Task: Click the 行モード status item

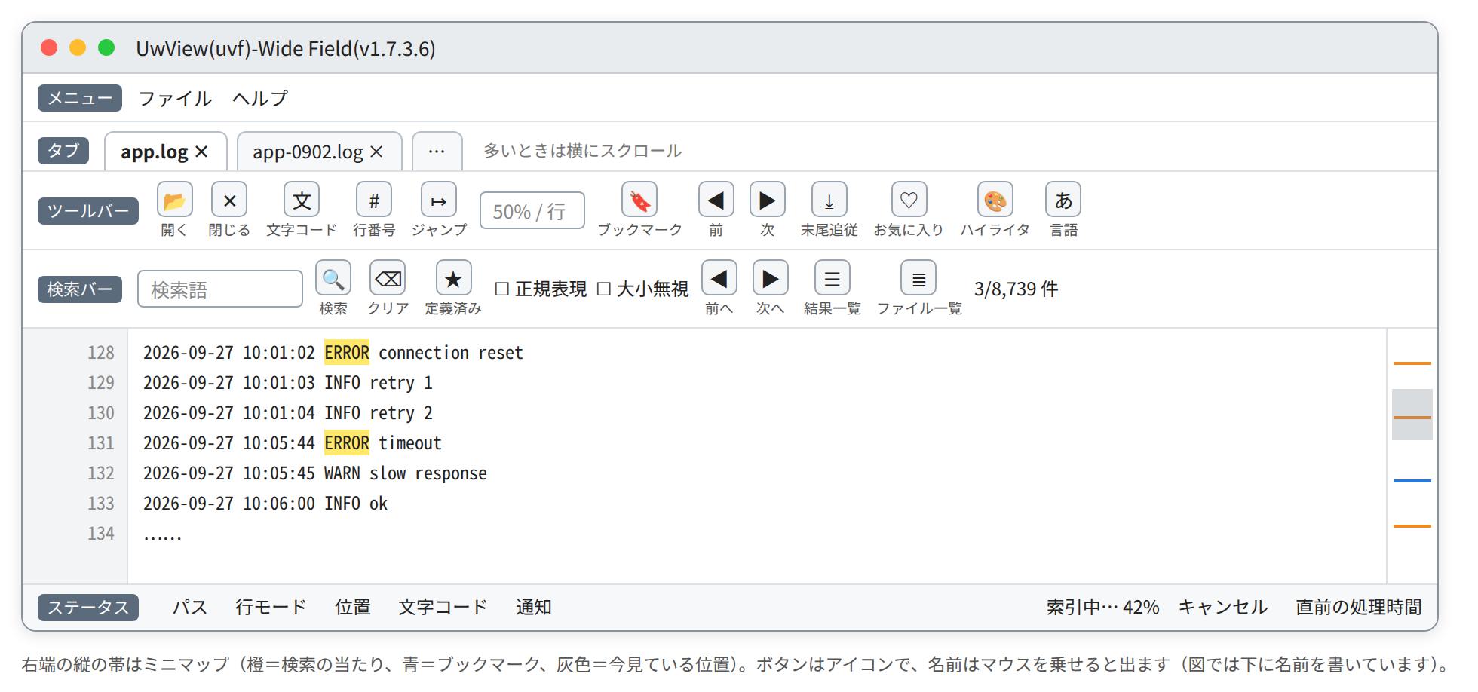Action: (x=271, y=607)
